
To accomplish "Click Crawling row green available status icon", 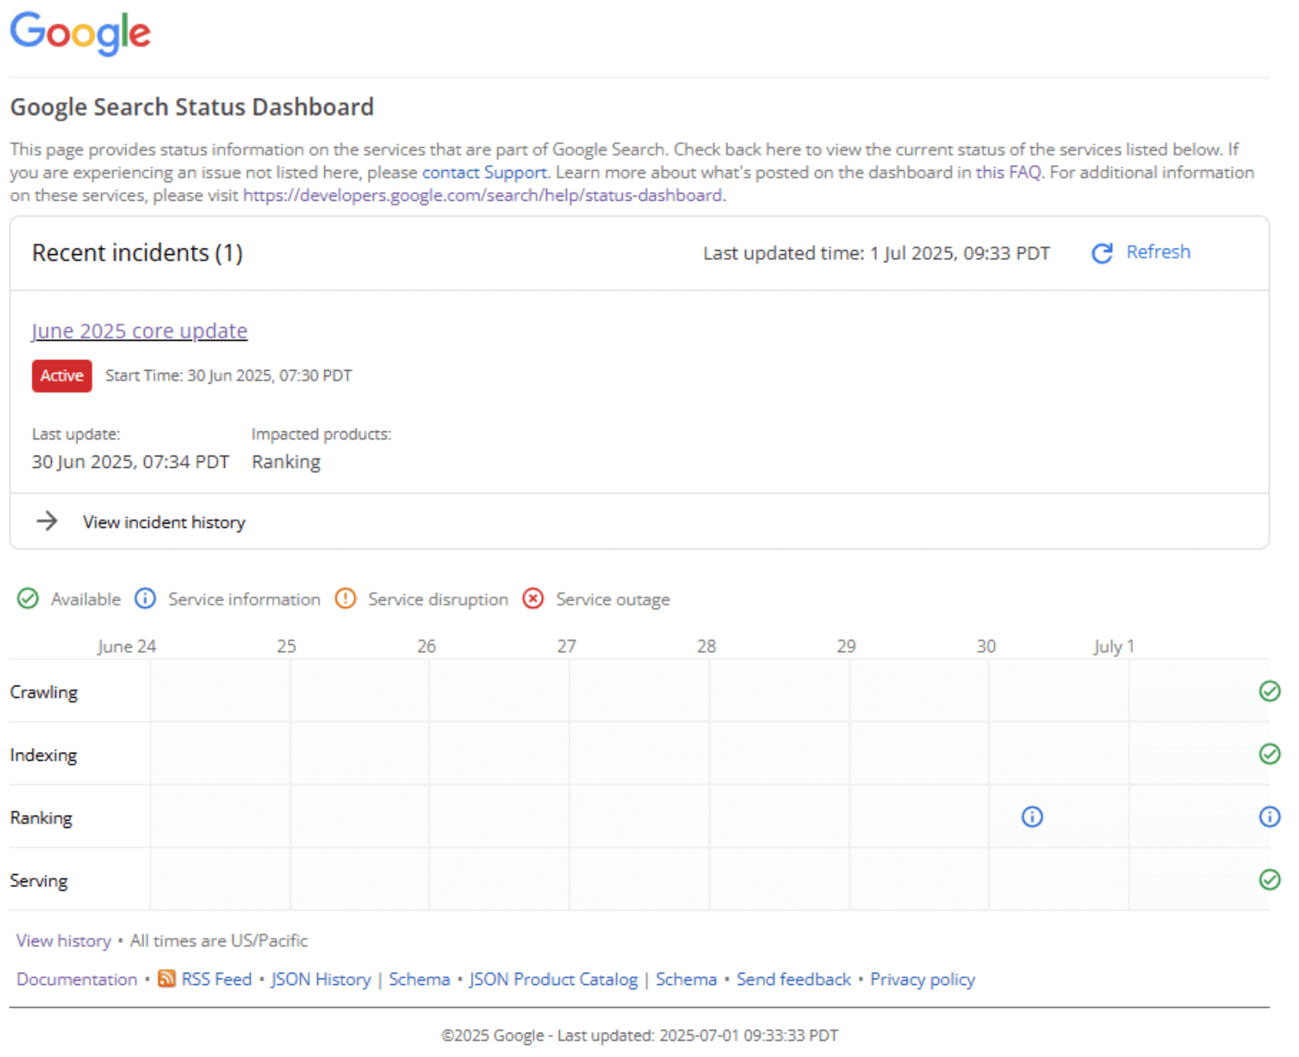I will click(x=1269, y=691).
